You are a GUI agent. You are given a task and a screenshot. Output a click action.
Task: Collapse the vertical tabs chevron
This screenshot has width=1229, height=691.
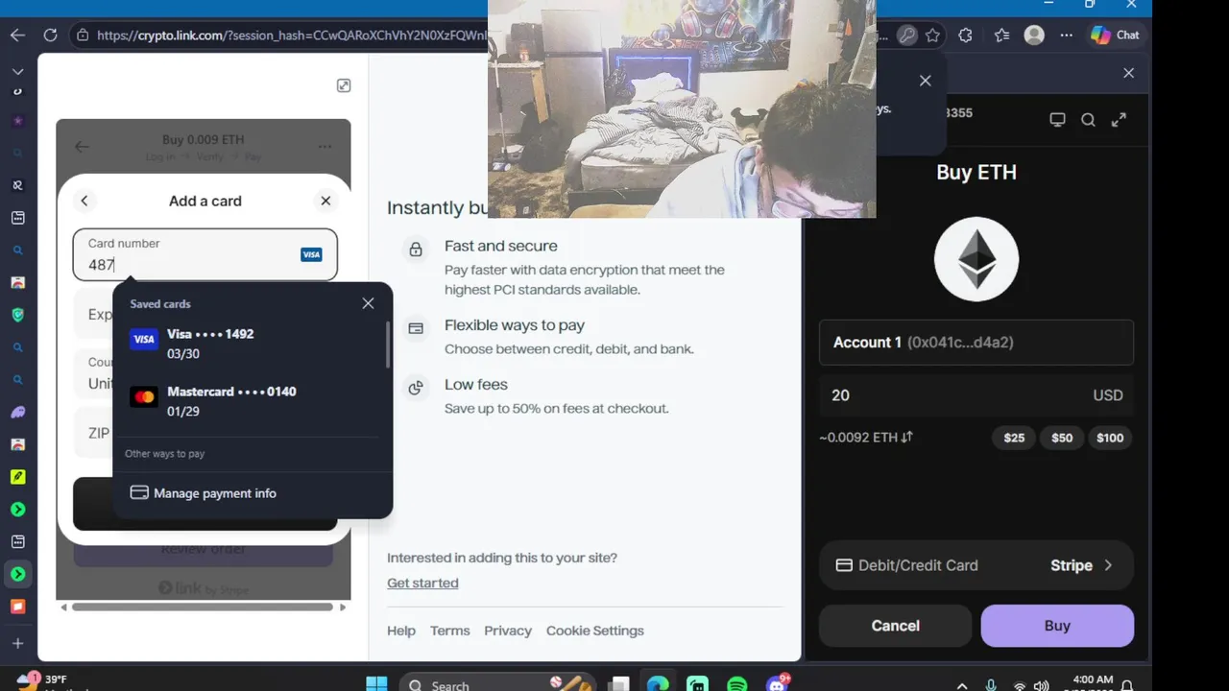click(x=17, y=71)
